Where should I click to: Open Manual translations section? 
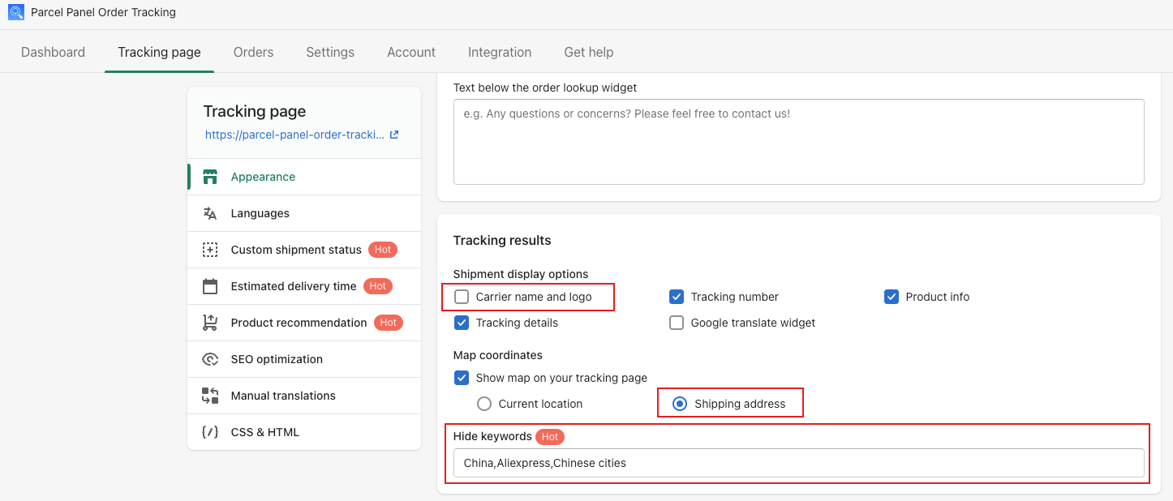pyautogui.click(x=304, y=396)
